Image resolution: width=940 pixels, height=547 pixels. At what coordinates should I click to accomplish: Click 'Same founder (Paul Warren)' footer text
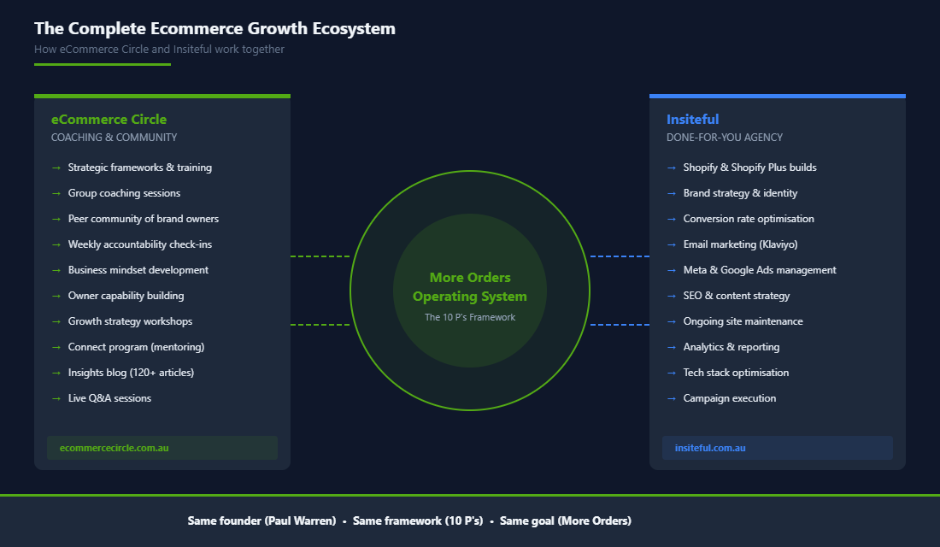click(x=262, y=521)
